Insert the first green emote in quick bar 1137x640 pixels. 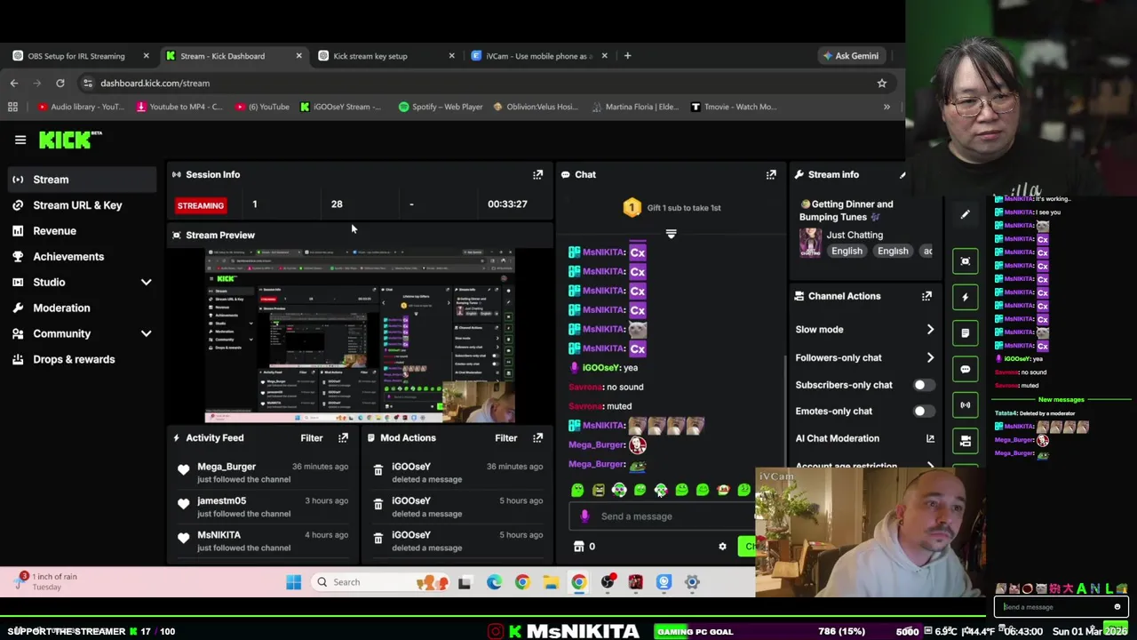point(577,490)
